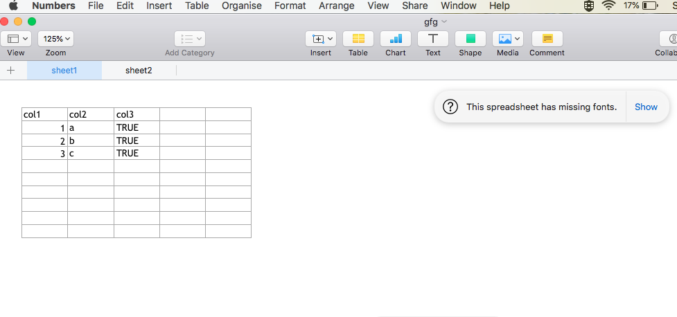677x317 pixels.
Task: Open the View sidebar options button
Action: [15, 39]
